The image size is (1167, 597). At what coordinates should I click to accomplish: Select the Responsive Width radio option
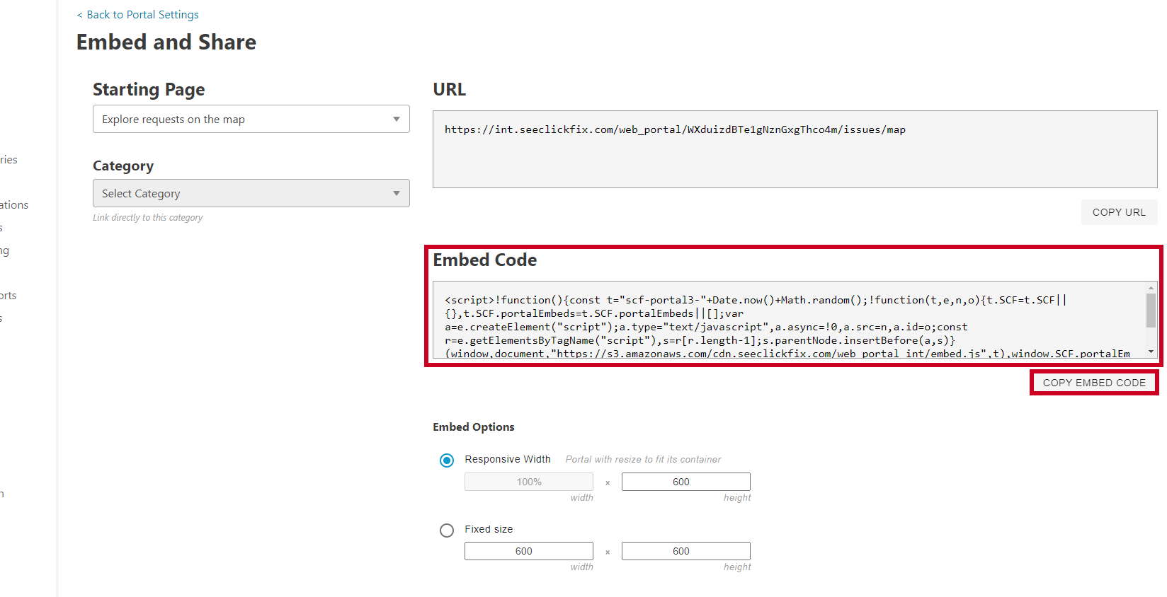click(x=447, y=460)
